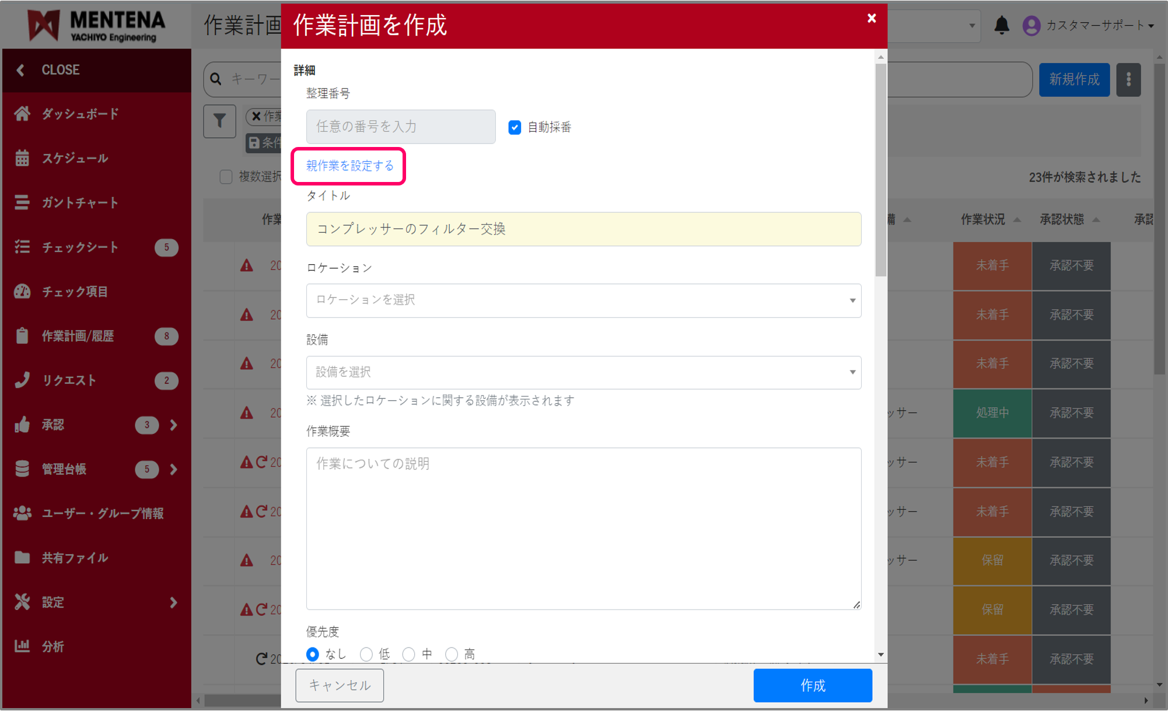This screenshot has height=711, width=1168.
Task: Open the リクエスト phone icon in sidebar
Action: click(22, 380)
